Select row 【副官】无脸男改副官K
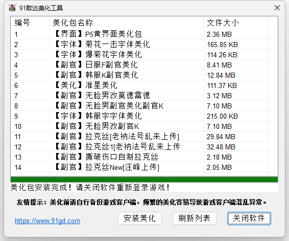The width and height of the screenshot is (289, 241). coord(144,126)
